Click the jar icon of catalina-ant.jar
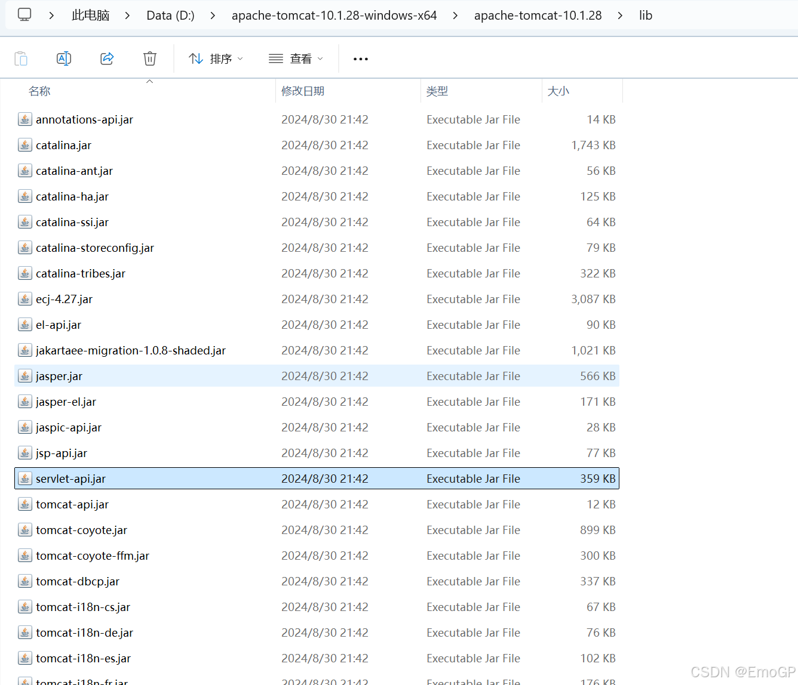This screenshot has width=798, height=685. (x=24, y=171)
